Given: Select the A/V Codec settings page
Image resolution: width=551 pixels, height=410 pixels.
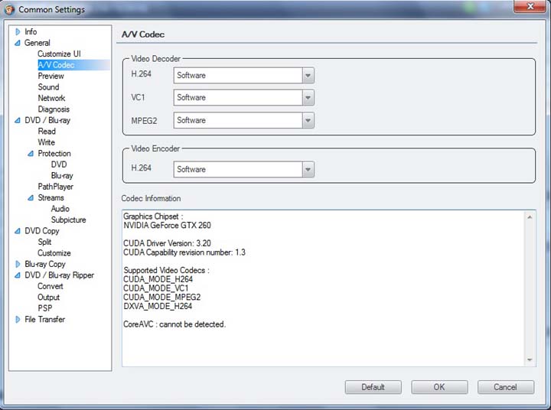Looking at the screenshot, I should 56,65.
